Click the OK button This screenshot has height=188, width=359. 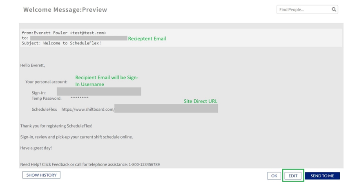point(274,176)
